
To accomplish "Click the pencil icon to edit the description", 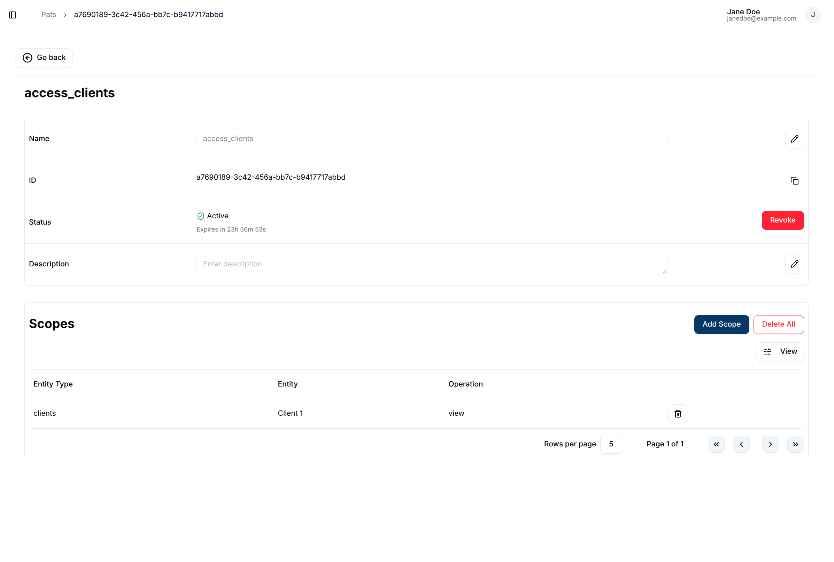I will click(x=794, y=264).
